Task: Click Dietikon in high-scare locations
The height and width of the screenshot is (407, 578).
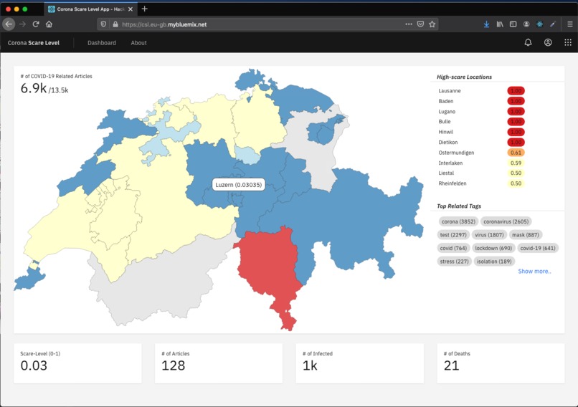Action: (x=448, y=142)
